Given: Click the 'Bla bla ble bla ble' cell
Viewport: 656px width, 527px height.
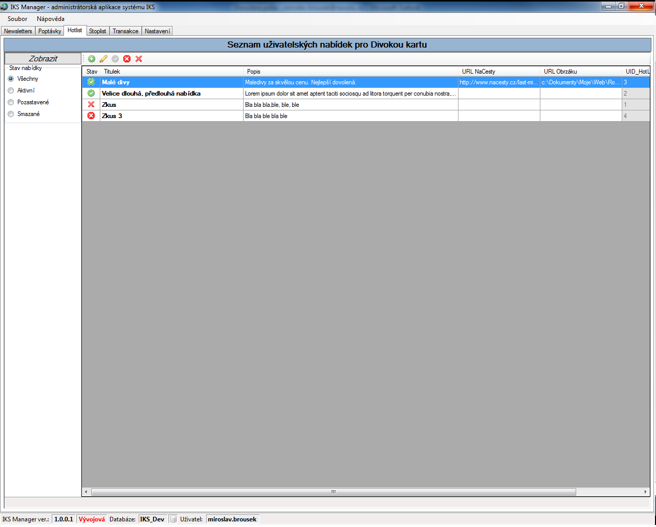Looking at the screenshot, I should [351, 116].
